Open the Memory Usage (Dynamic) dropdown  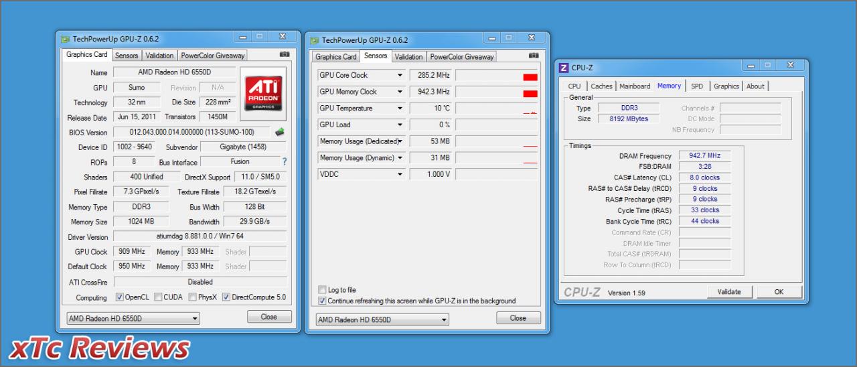pos(400,157)
